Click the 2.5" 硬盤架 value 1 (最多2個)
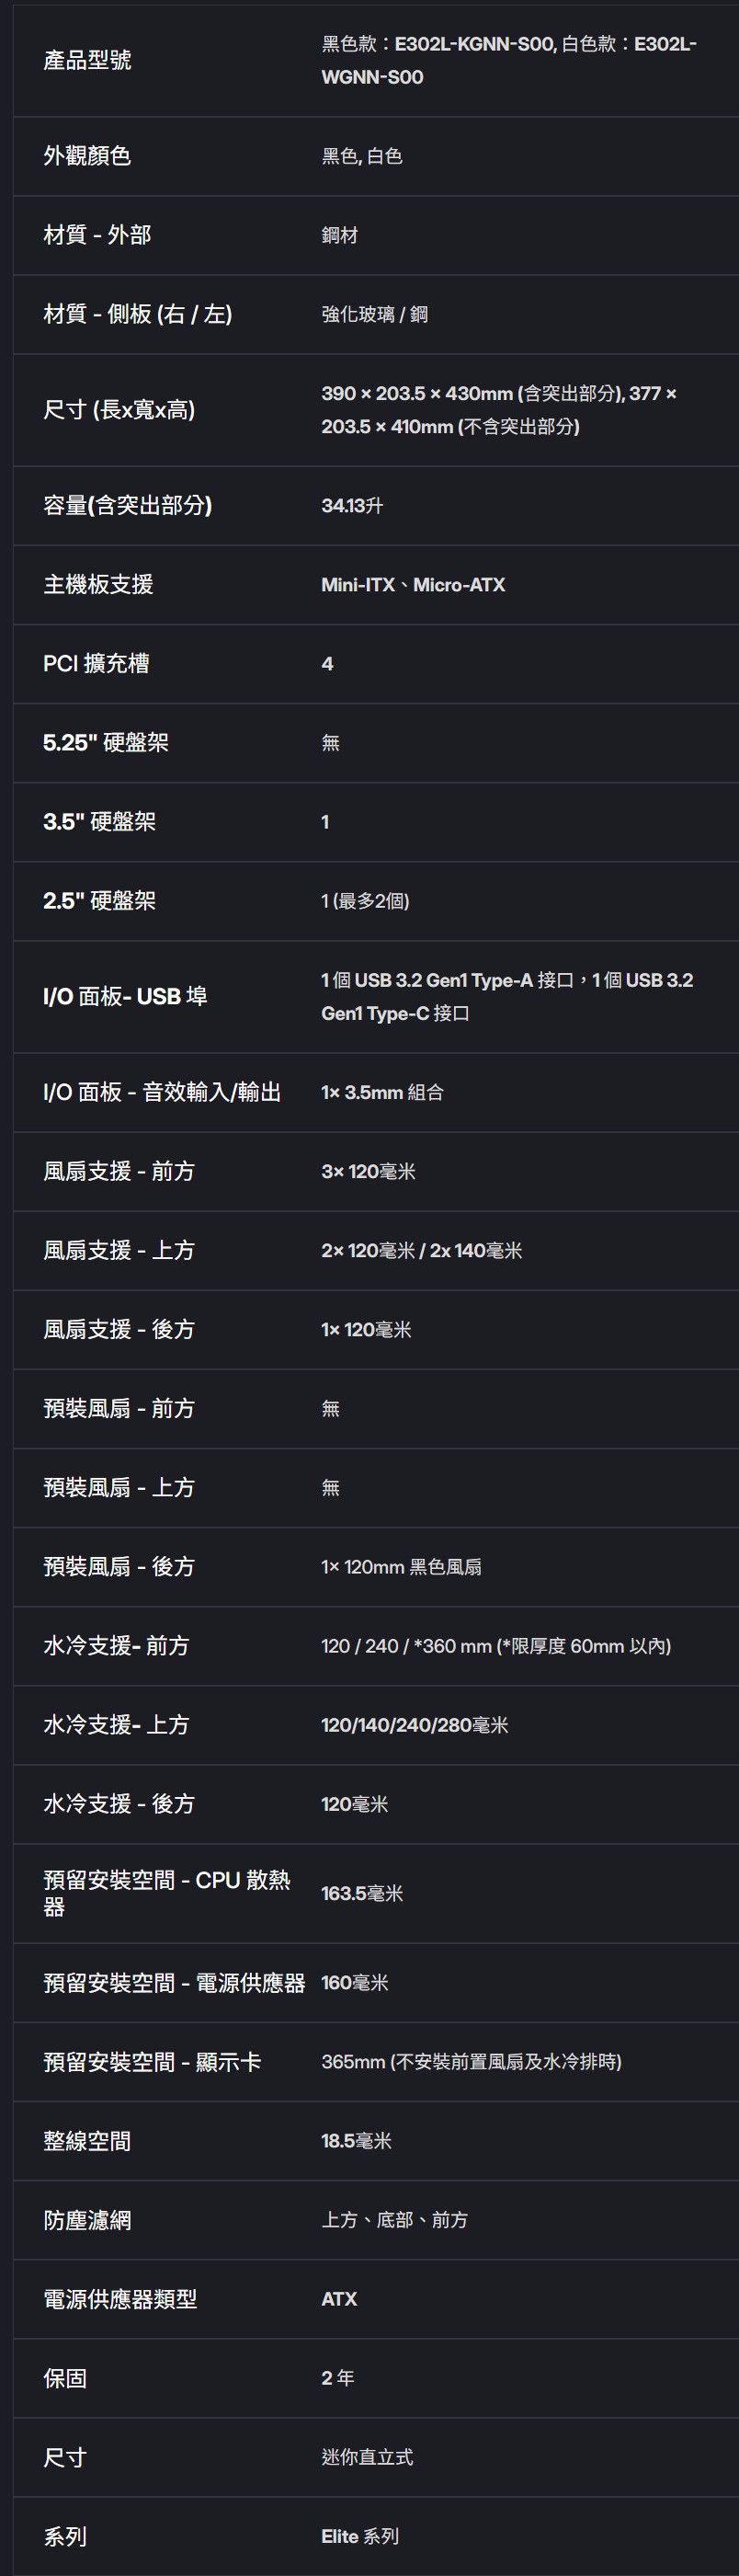The image size is (739, 2576). (x=365, y=901)
